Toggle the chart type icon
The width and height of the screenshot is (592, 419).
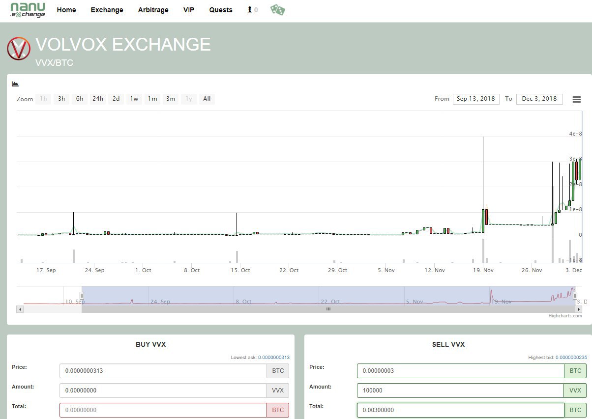(x=15, y=84)
